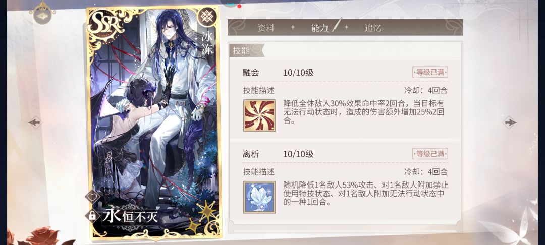
Task: Go to next card with right arrow
Action: 510,122
